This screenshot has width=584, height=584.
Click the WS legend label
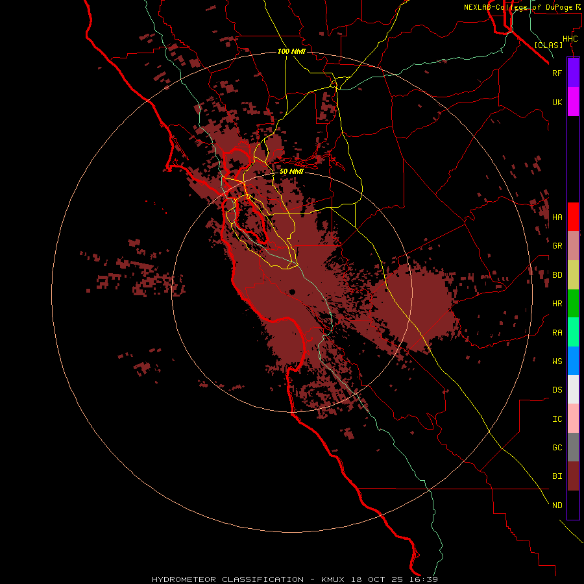(557, 361)
